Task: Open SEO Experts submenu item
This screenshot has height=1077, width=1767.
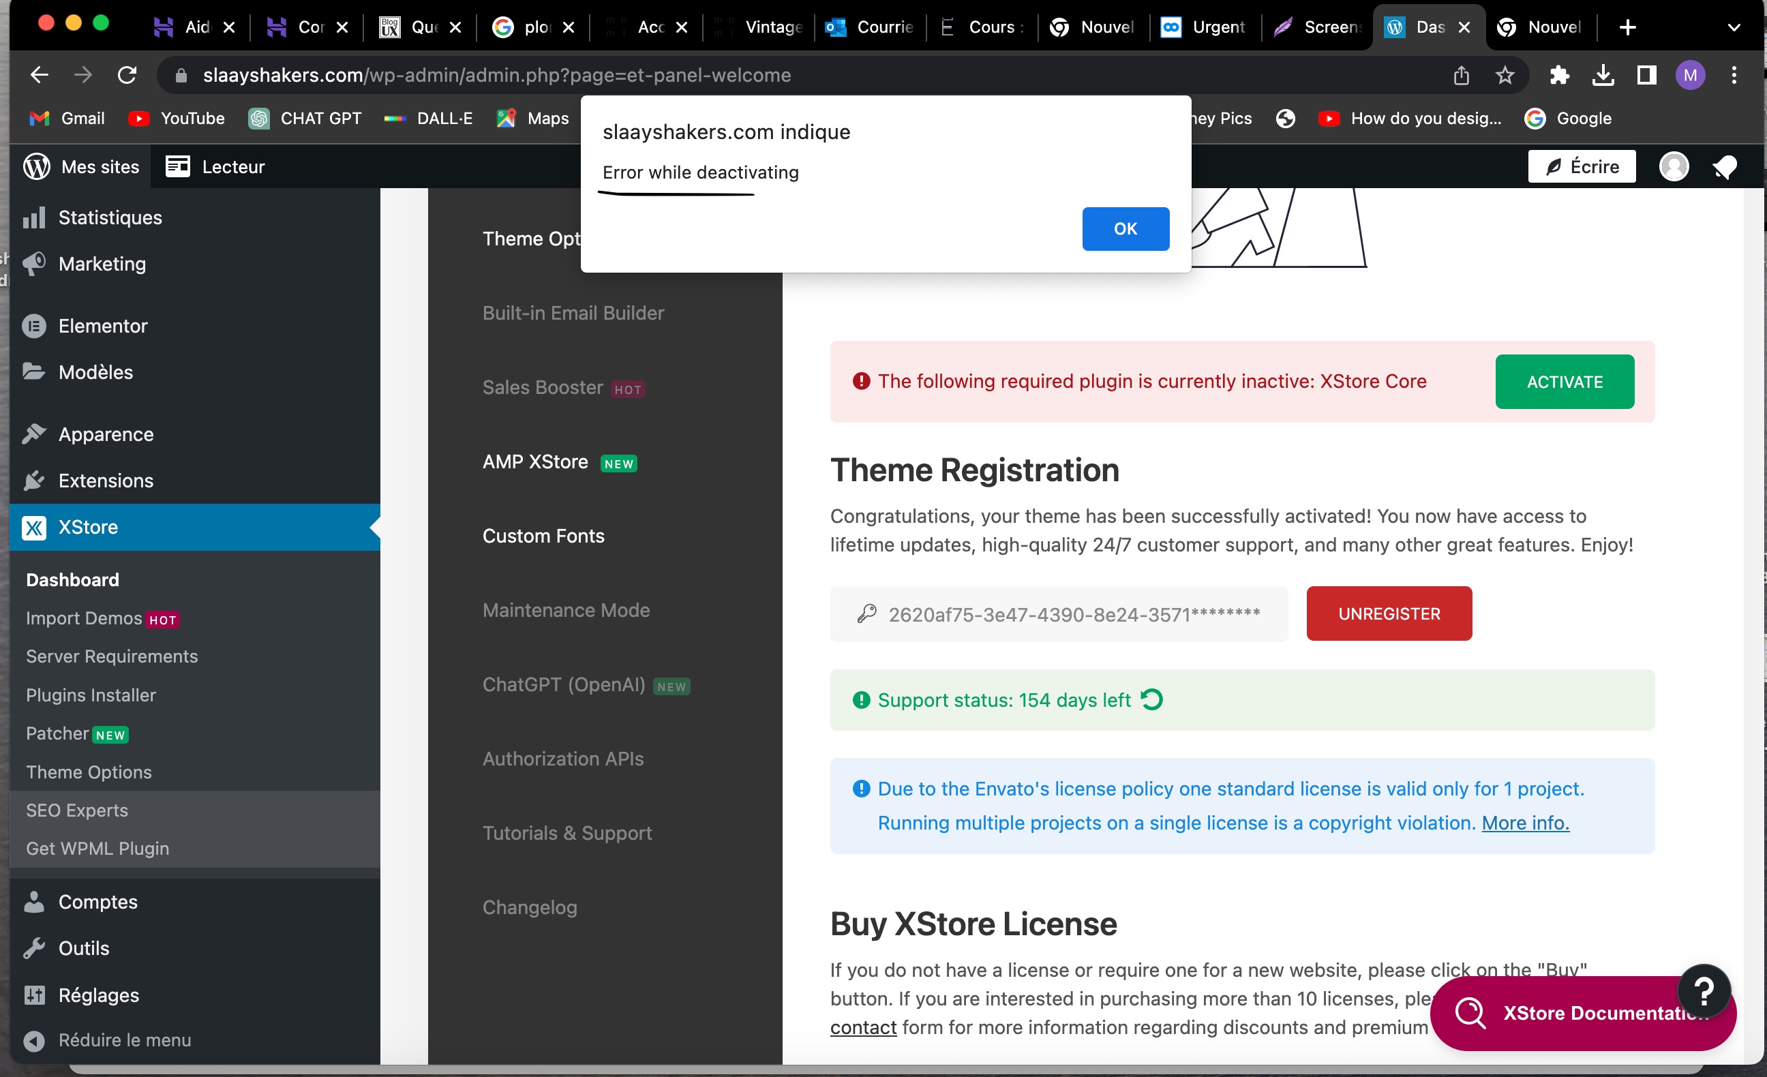Action: point(77,810)
